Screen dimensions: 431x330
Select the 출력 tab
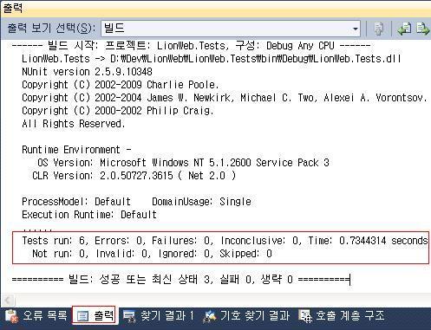point(95,315)
